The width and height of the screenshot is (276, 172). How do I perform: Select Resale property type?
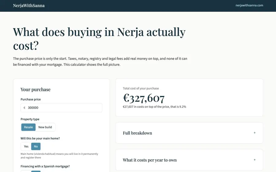pyautogui.click(x=28, y=127)
